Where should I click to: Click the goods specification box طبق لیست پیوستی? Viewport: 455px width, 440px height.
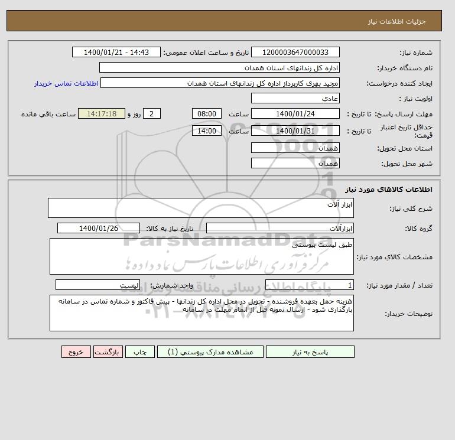[x=201, y=256]
